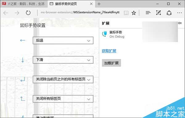The width and height of the screenshot is (185, 118).
Task: Refresh the page with the reload icon
Action: (28, 13)
